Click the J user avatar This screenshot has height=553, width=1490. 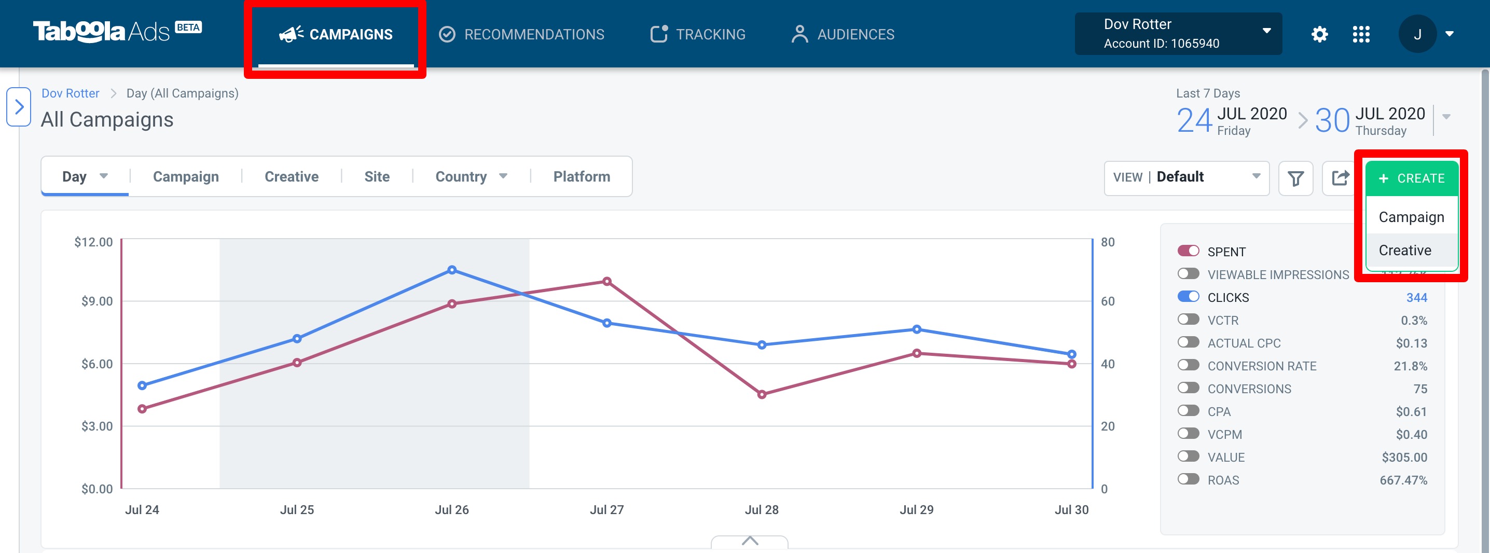tap(1417, 34)
